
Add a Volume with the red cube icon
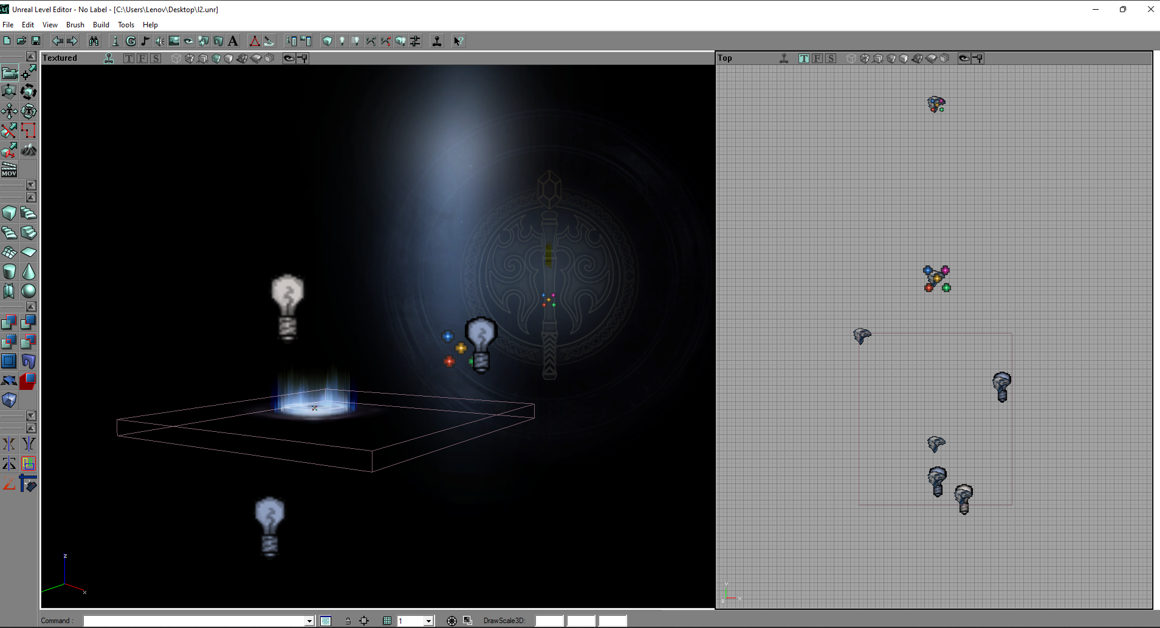(x=29, y=381)
